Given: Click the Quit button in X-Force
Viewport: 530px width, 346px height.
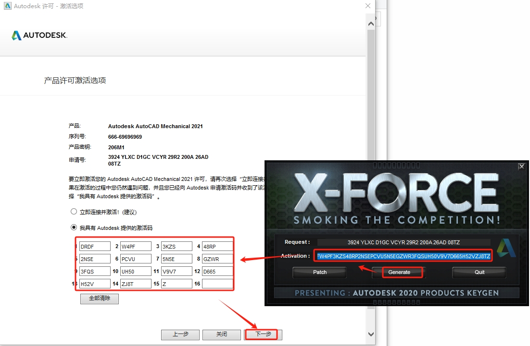Looking at the screenshot, I should click(x=480, y=272).
